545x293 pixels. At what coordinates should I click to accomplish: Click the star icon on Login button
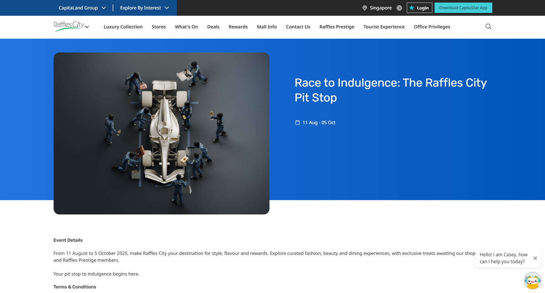pyautogui.click(x=412, y=8)
